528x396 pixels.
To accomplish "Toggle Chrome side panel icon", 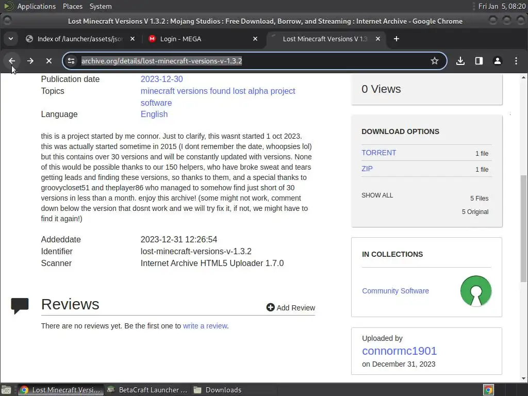I will click(x=479, y=61).
